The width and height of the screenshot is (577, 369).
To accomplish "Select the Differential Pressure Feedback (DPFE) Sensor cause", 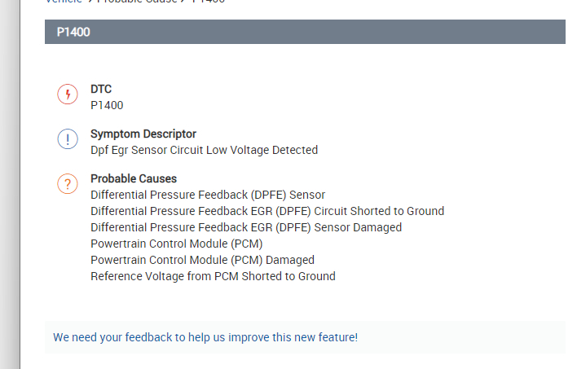I will [208, 195].
